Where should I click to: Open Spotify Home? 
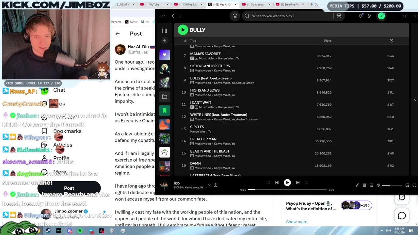point(235,16)
